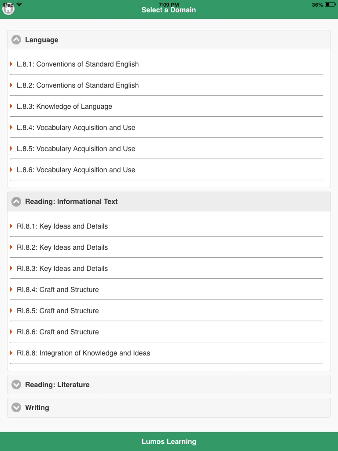338x451 pixels.
Task: Tap the arrow beside RI.8.6
Action: pos(11,332)
